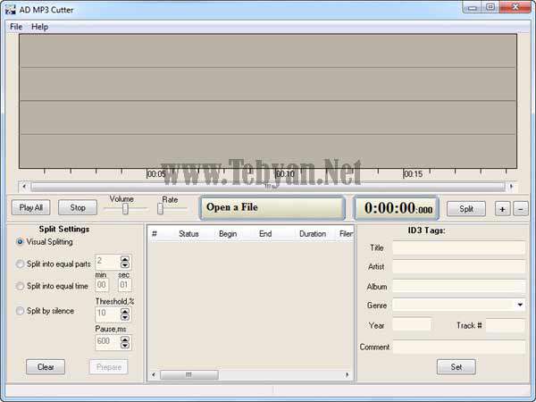Select Visual Splitting radio option

pos(20,242)
